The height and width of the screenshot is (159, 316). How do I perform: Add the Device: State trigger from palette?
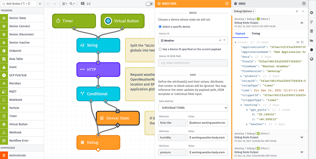[x=22, y=18]
